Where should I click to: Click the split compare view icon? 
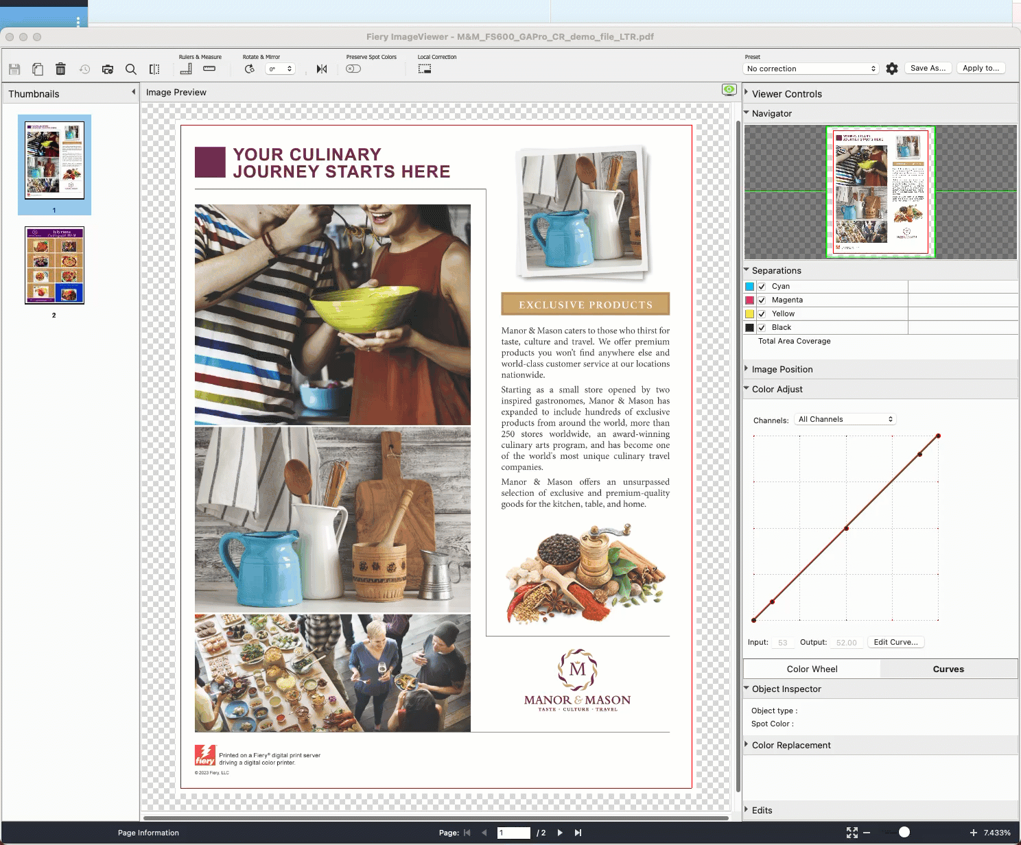coord(154,69)
